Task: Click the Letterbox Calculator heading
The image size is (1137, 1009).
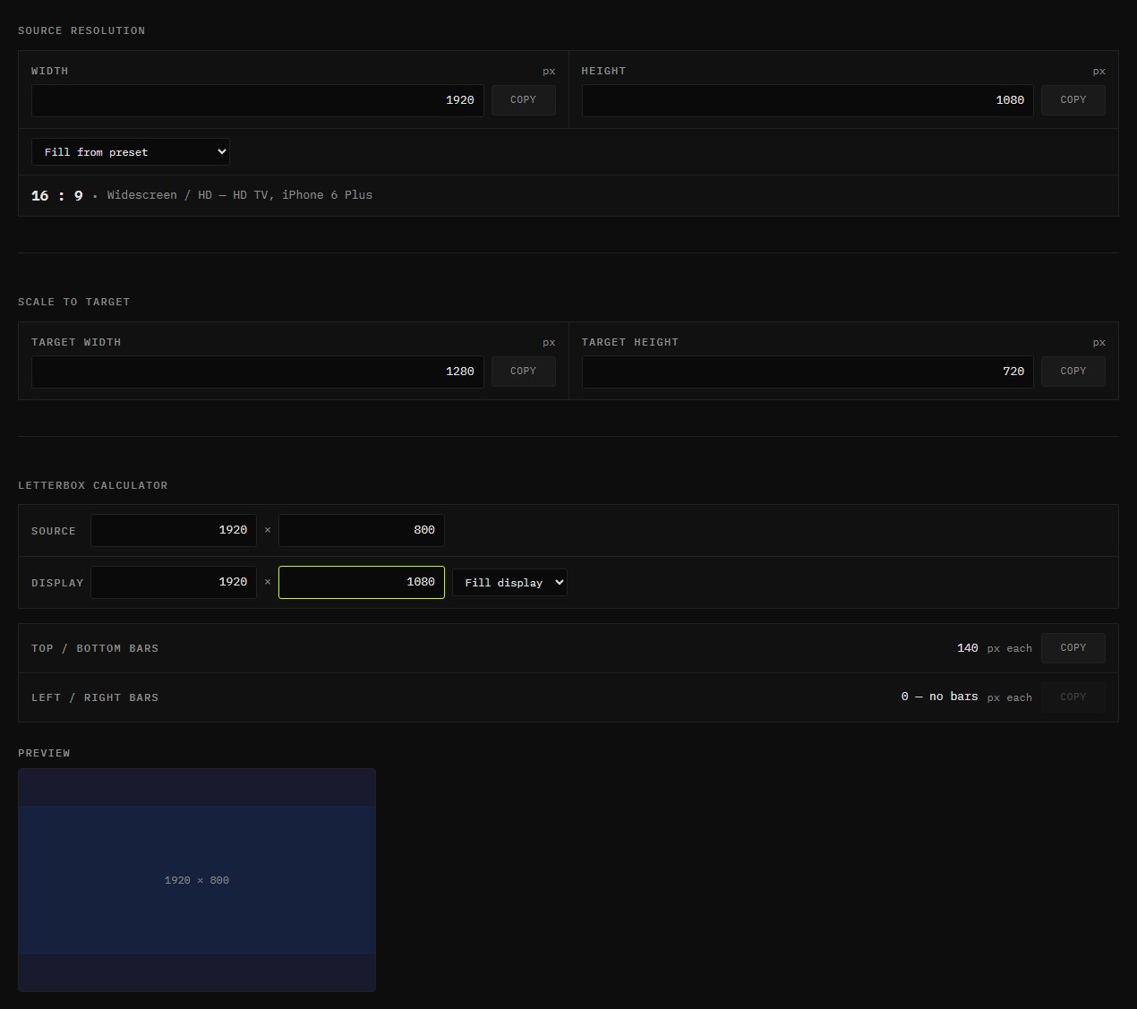Action: coord(93,485)
